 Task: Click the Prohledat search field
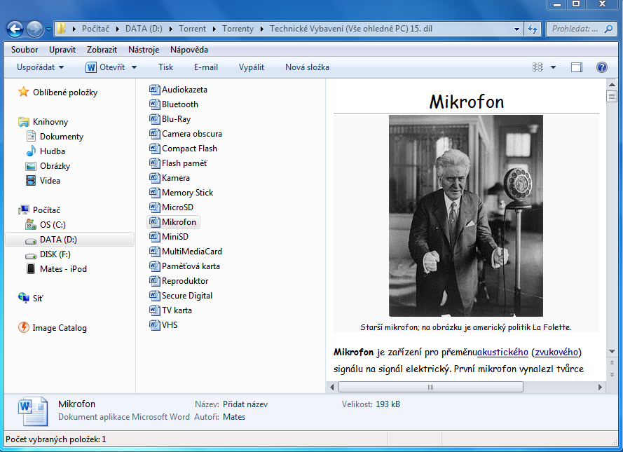575,29
